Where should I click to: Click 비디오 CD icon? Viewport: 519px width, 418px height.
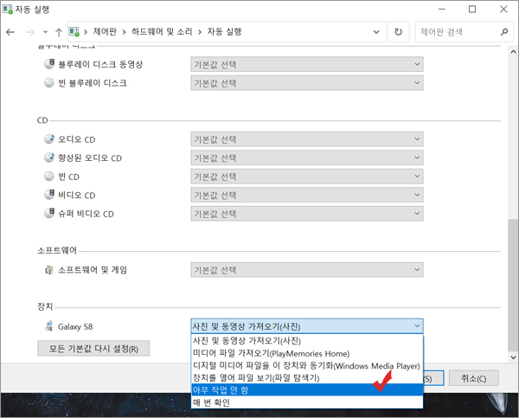pyautogui.click(x=49, y=195)
